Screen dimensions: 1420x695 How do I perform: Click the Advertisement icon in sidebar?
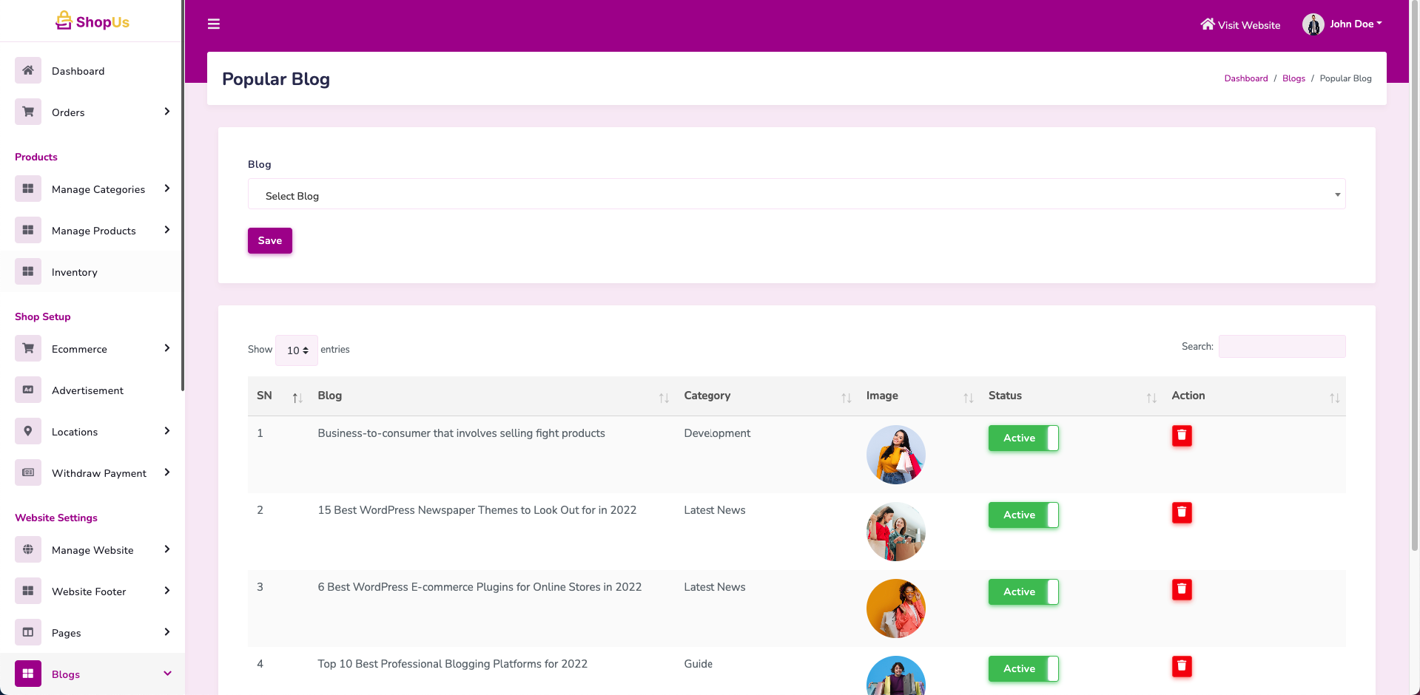pos(28,390)
